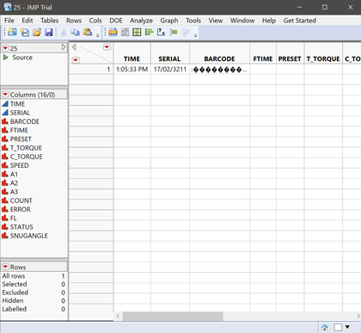Click the Distribution green bars icon
The image size is (361, 333).
coord(150,32)
